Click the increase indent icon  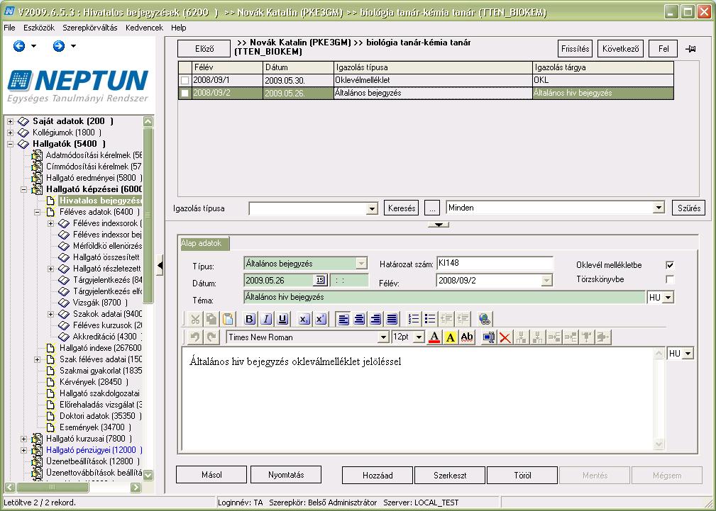click(x=463, y=319)
